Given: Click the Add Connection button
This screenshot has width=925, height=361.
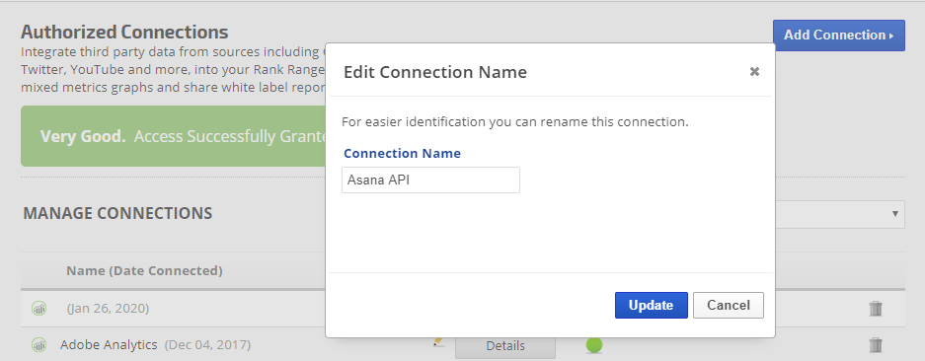Looking at the screenshot, I should coord(839,36).
